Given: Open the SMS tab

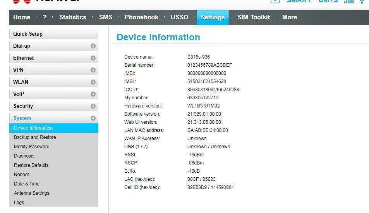Looking at the screenshot, I should click(x=106, y=17).
